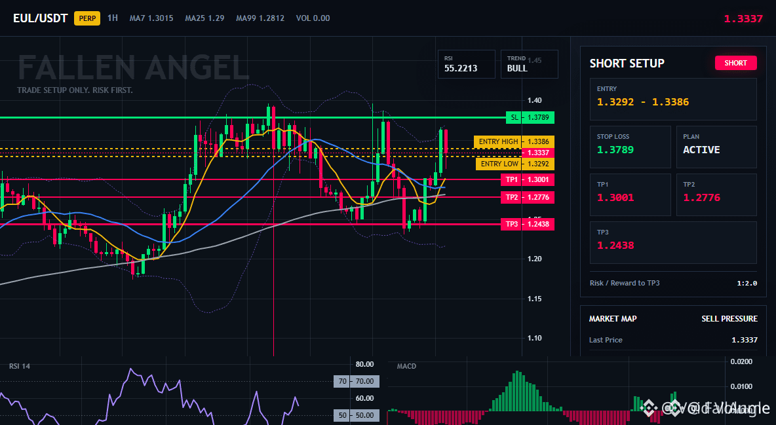Click the MACD panel label
This screenshot has height=425, width=776.
tap(406, 366)
